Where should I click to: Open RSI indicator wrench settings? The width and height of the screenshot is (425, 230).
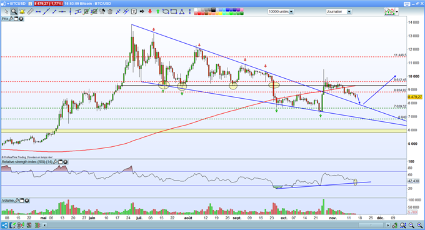point(55,162)
